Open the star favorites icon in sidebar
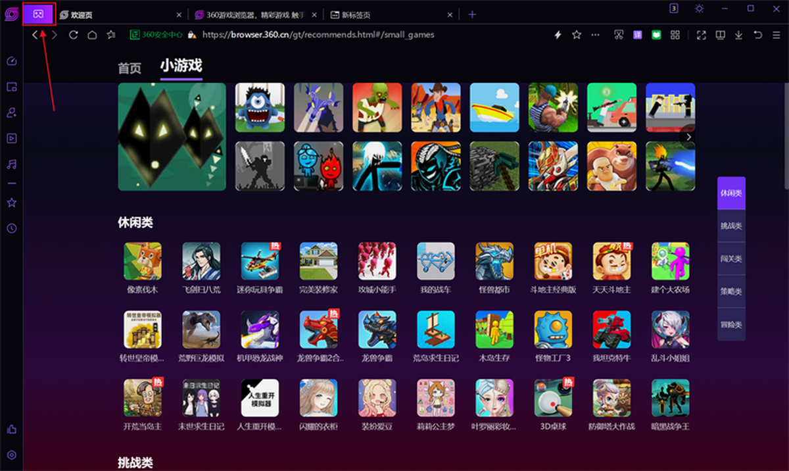 tap(11, 203)
